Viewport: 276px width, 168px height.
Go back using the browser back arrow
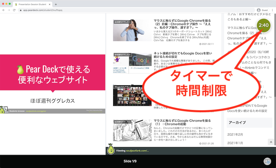pos(3,10)
